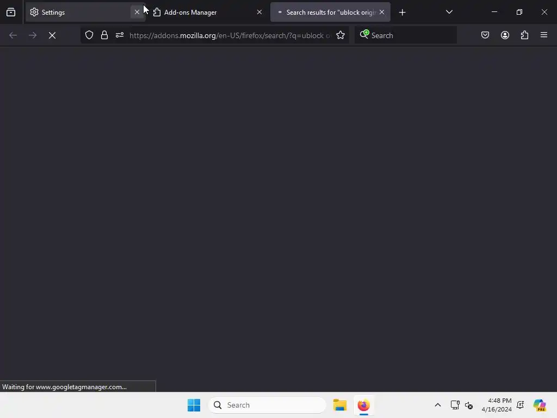
Task: Close the Add-ons Manager tab
Action: click(x=259, y=12)
